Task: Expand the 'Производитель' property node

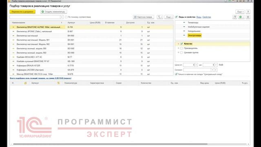Action: [179, 48]
